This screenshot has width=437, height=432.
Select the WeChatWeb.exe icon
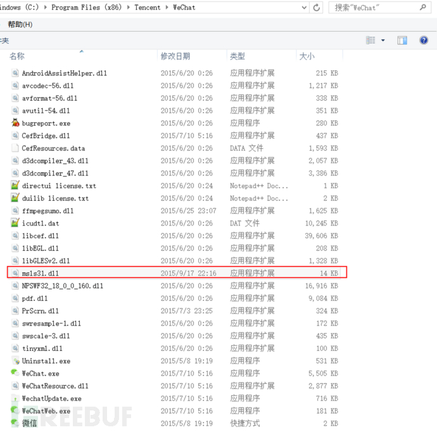pos(15,410)
